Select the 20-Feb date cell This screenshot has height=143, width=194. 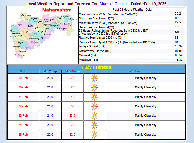coord(23,87)
